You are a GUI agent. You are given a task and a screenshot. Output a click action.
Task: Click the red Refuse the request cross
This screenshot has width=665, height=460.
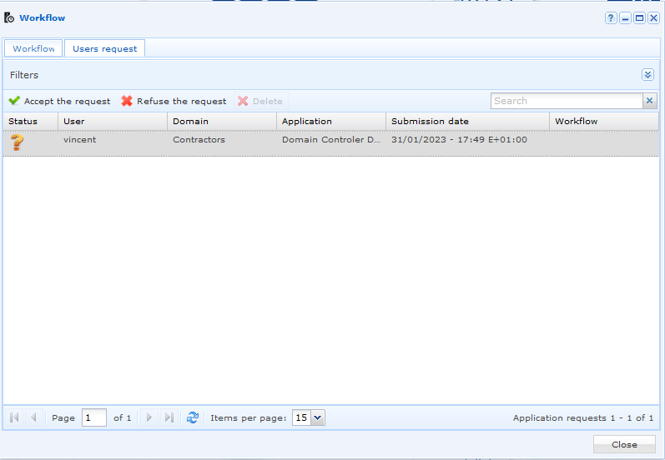[126, 101]
